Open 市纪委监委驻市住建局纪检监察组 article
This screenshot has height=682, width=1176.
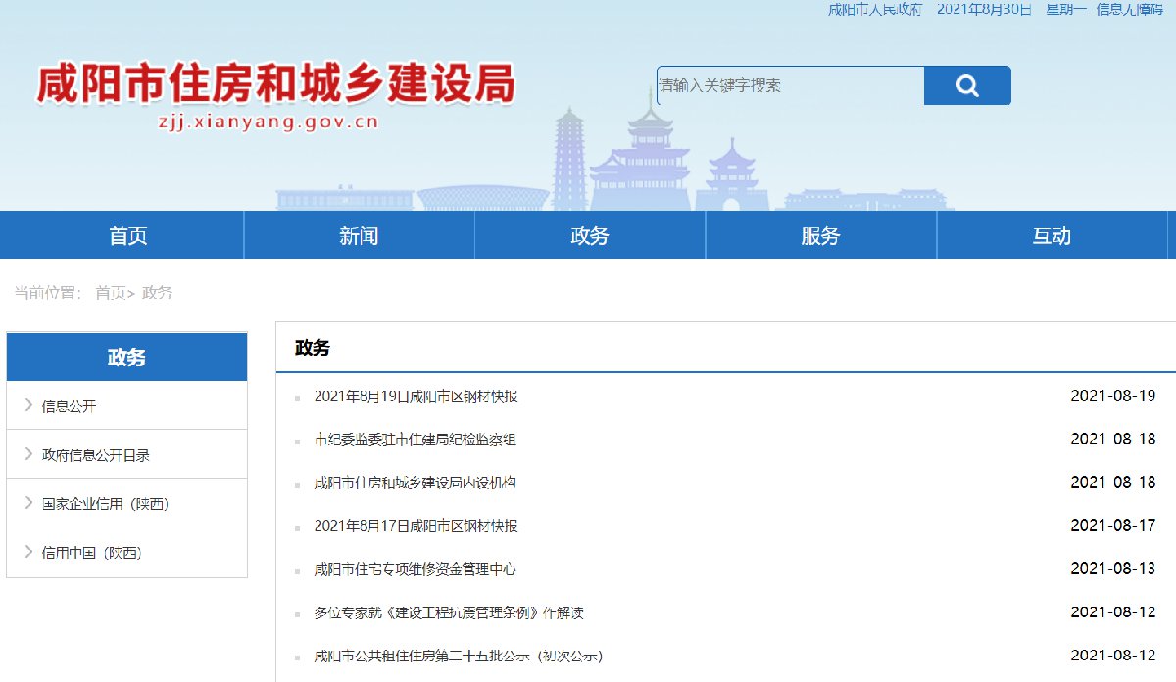coord(415,440)
